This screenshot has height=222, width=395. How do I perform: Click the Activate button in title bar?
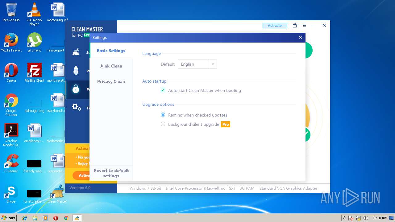click(x=275, y=26)
